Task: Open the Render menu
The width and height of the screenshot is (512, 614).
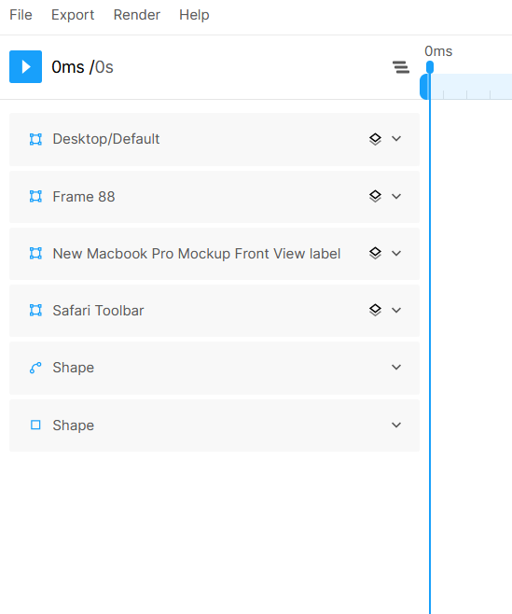Action: (136, 15)
